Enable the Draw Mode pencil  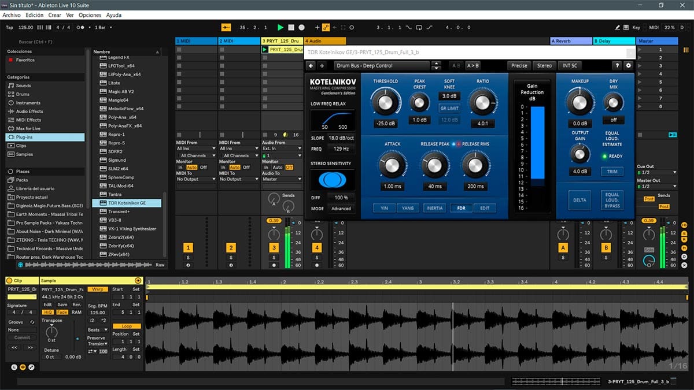point(618,27)
